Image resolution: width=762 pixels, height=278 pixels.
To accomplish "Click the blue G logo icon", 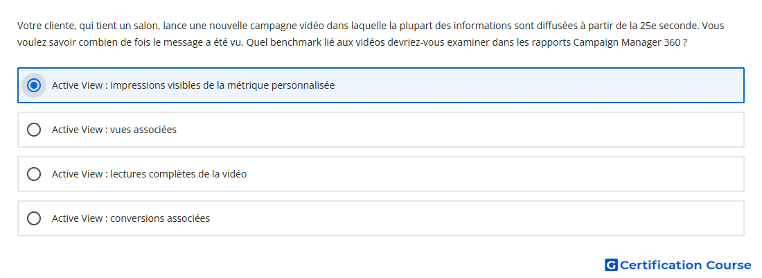I will 611,265.
